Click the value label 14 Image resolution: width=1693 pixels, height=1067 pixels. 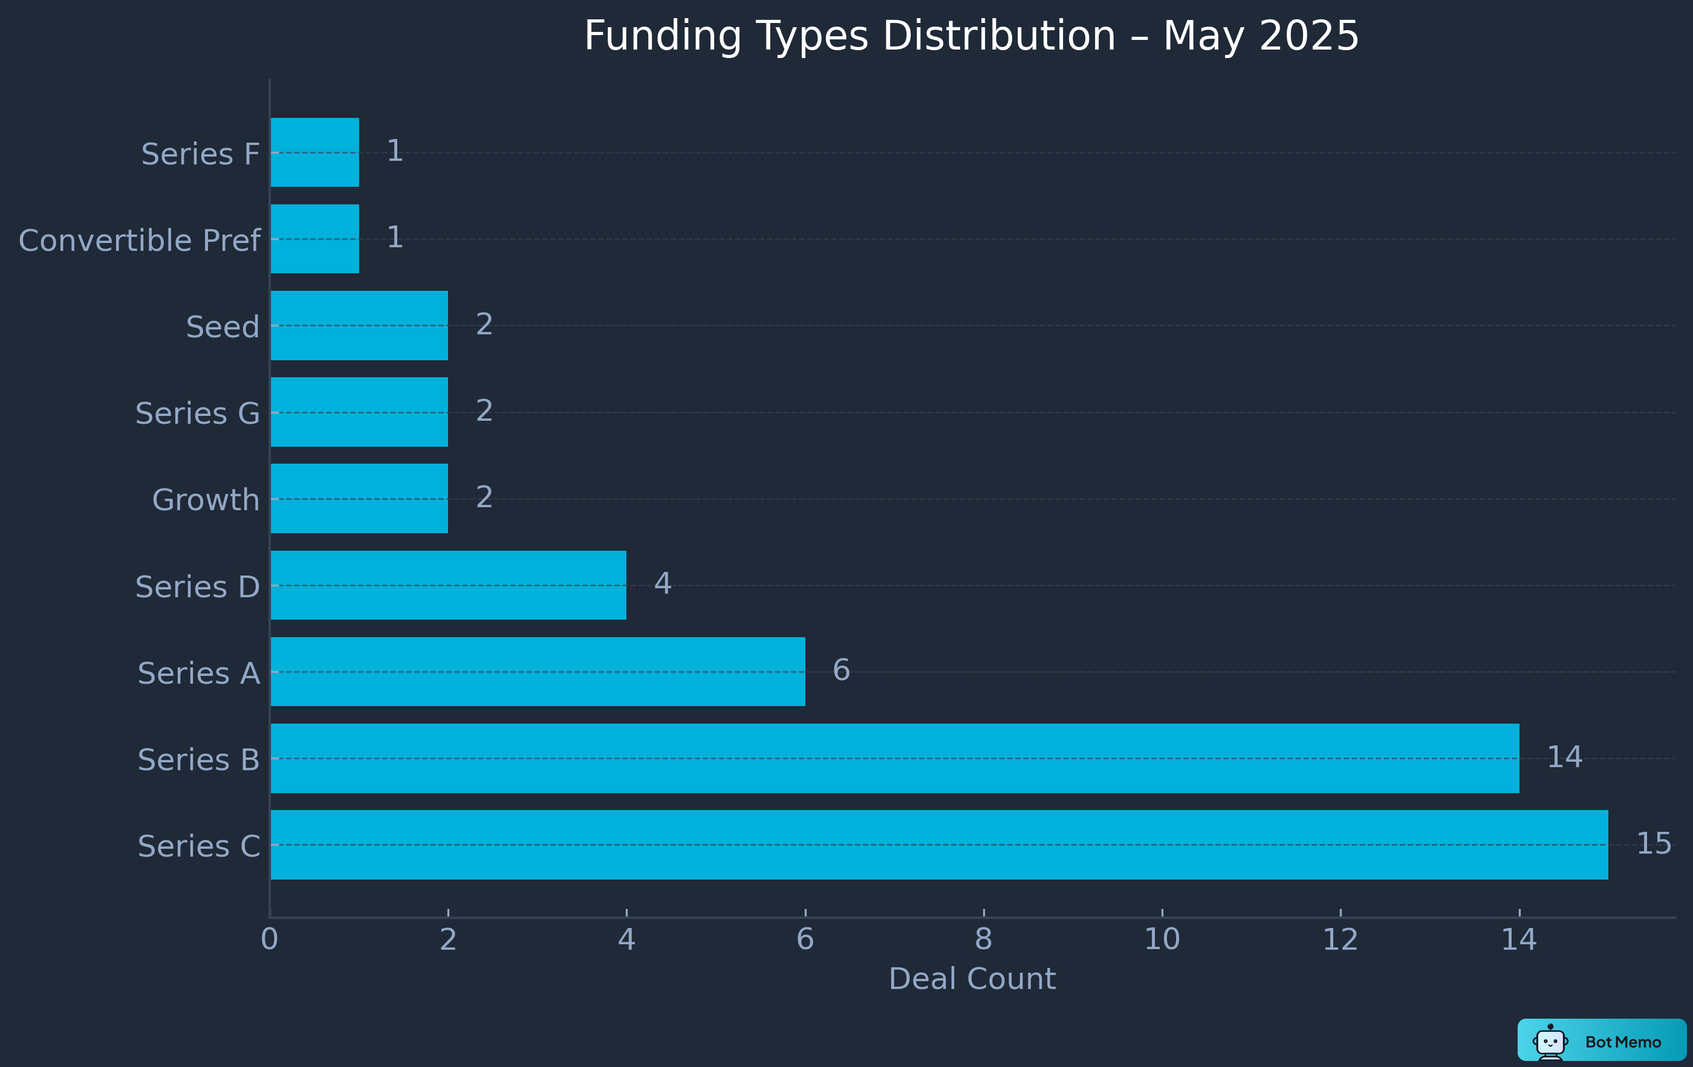tap(1564, 757)
